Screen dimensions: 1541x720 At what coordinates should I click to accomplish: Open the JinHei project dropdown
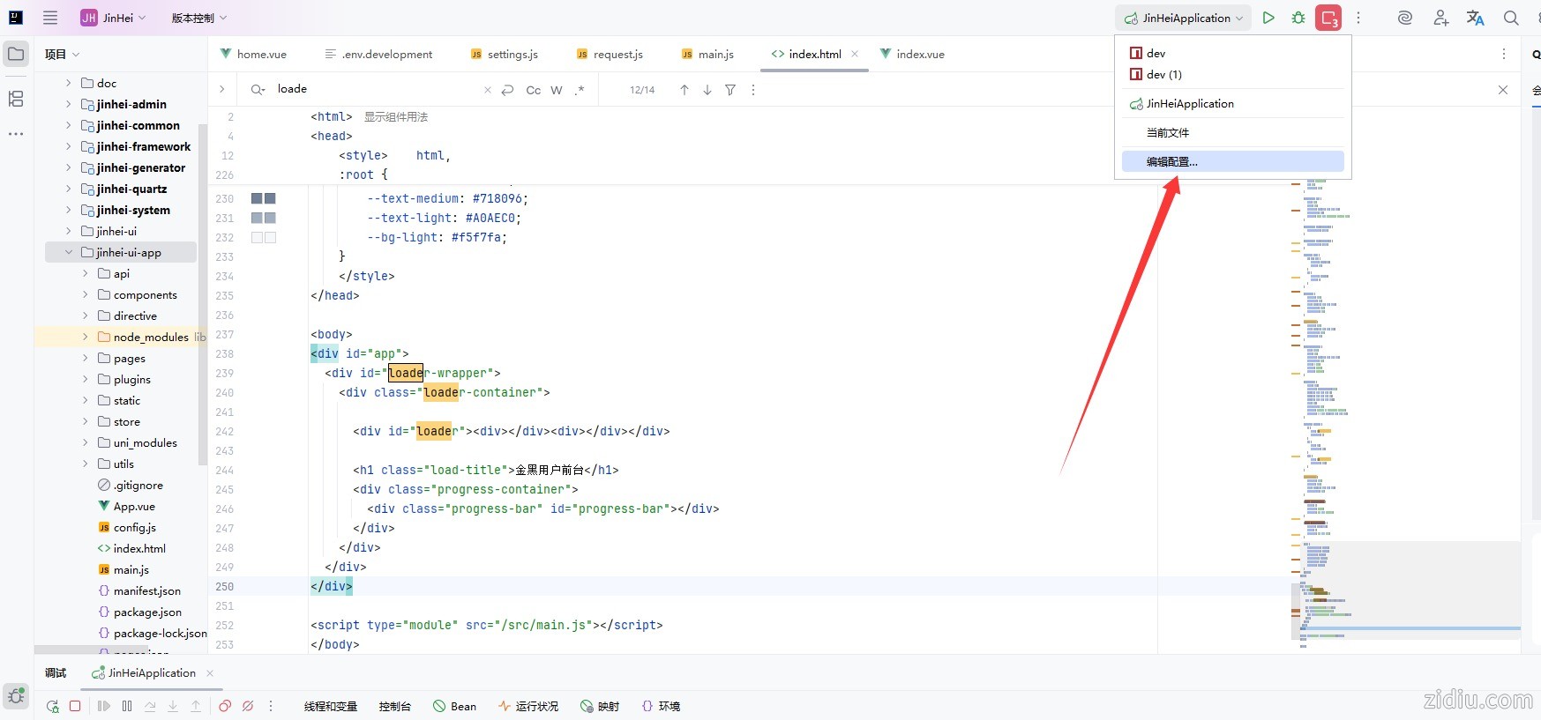(113, 18)
